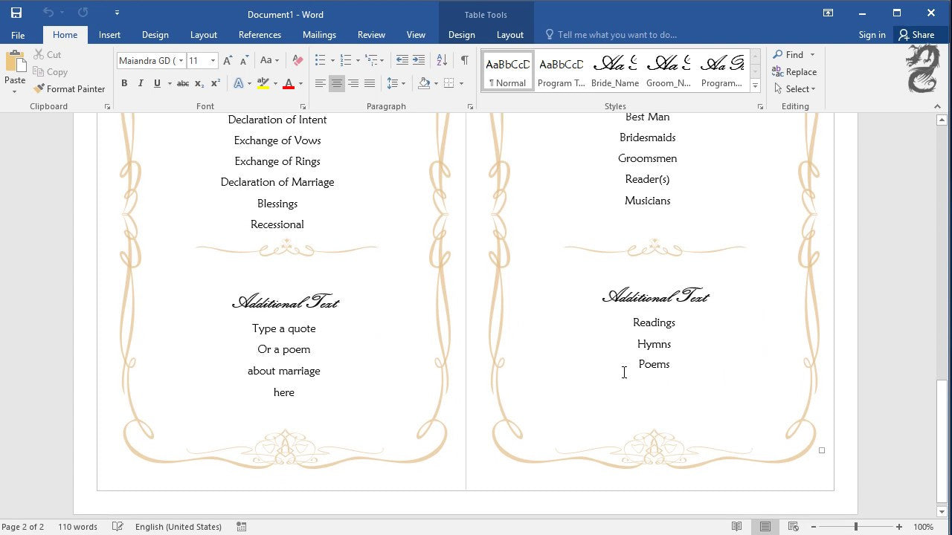Image resolution: width=952 pixels, height=535 pixels.
Task: Toggle underline formatting
Action: [x=155, y=83]
